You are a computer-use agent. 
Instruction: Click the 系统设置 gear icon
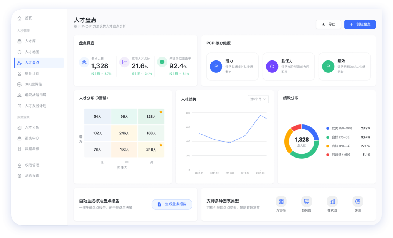[20, 176]
